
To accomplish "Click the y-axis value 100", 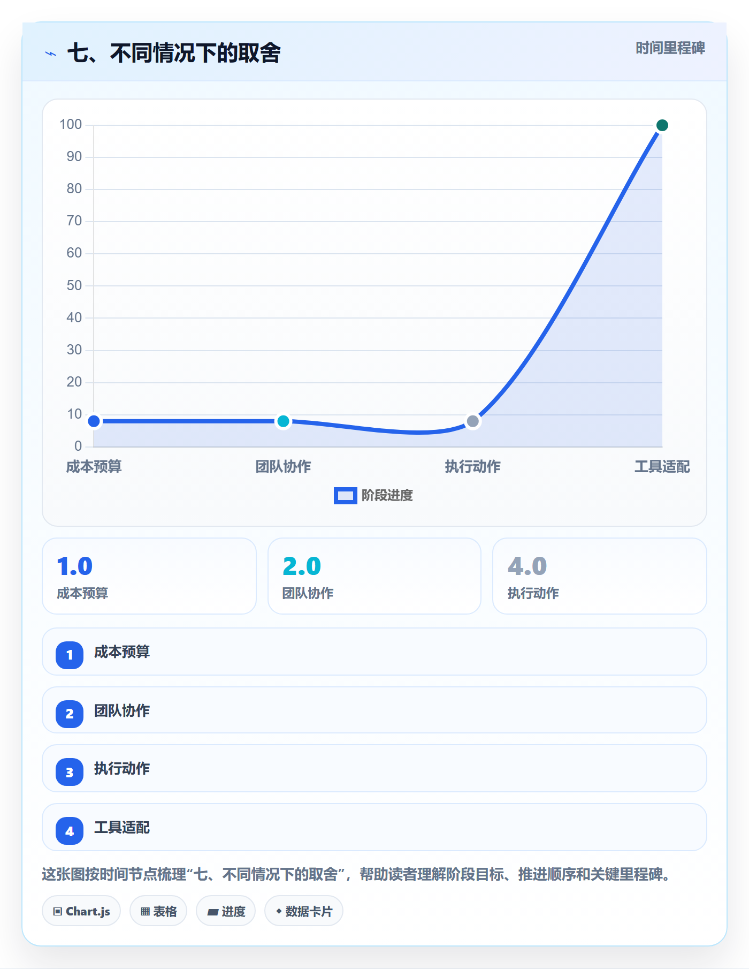I will [x=71, y=125].
